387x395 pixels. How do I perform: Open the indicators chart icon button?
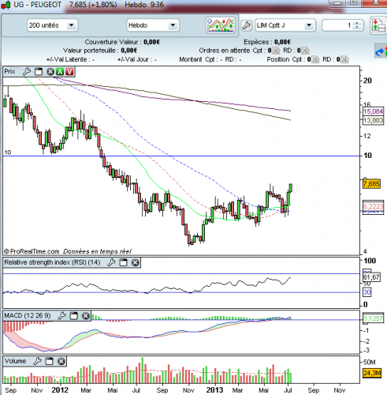[220, 25]
